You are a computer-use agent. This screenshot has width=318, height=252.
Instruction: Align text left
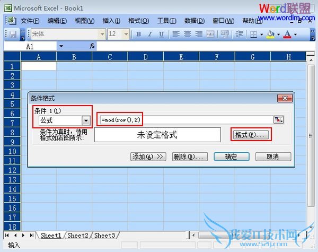pos(175,34)
